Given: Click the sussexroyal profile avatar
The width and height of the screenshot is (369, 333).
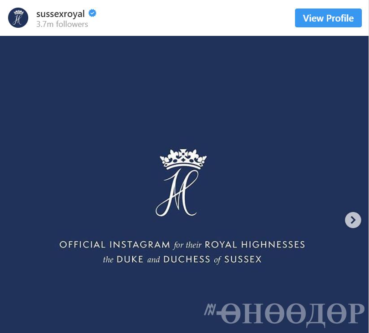Looking at the screenshot, I should click(x=18, y=18).
